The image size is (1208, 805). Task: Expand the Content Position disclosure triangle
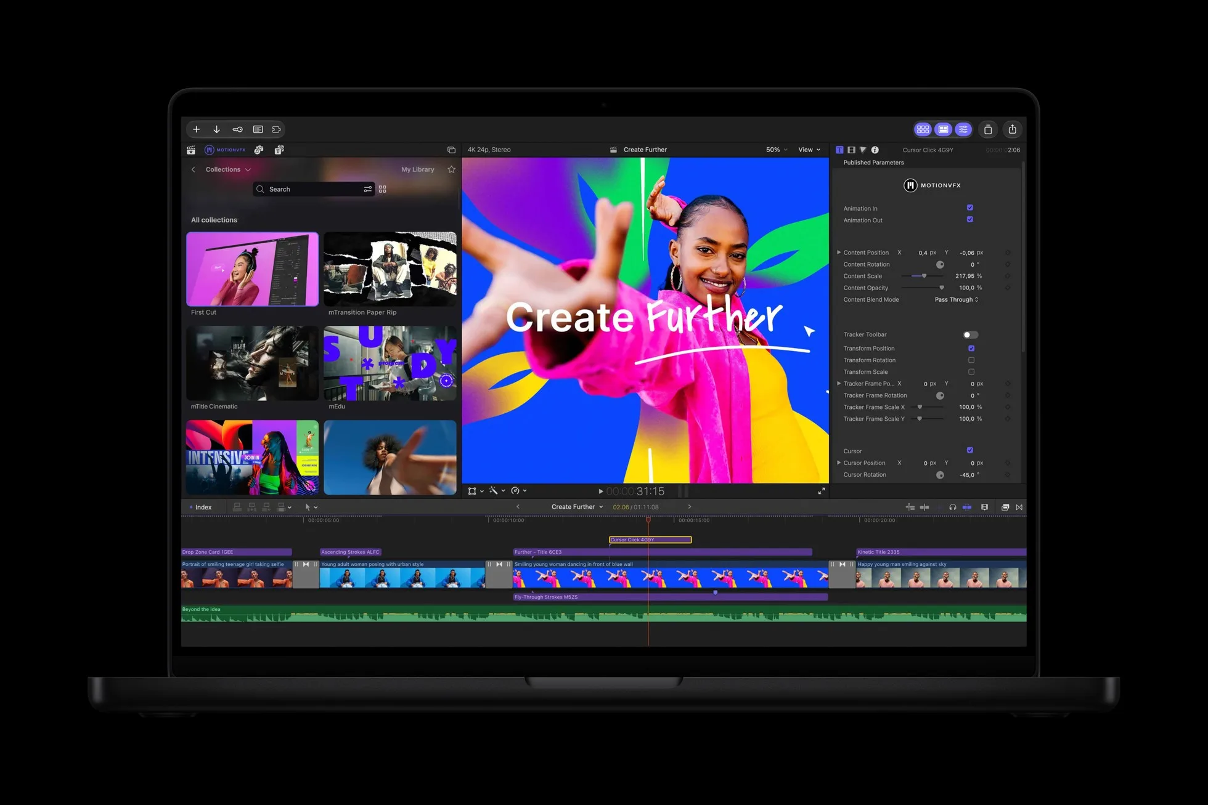click(839, 253)
